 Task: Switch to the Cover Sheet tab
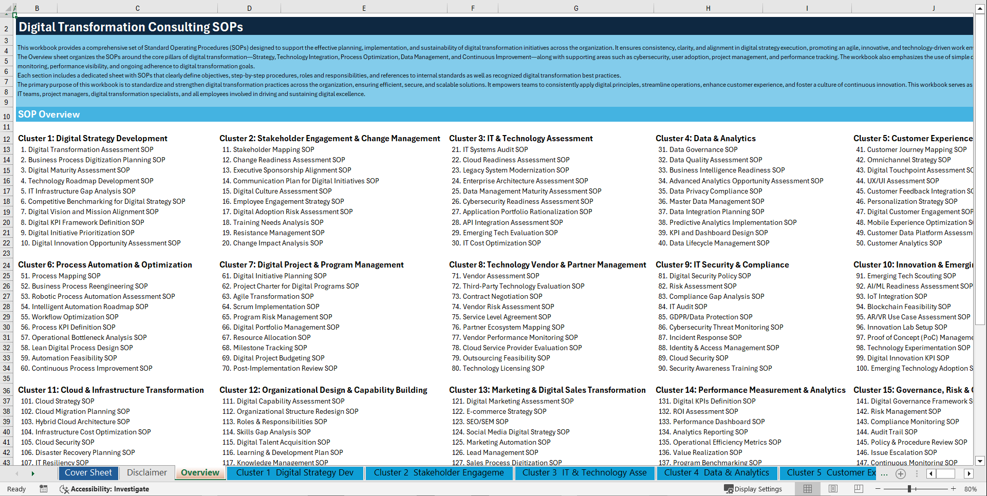88,473
